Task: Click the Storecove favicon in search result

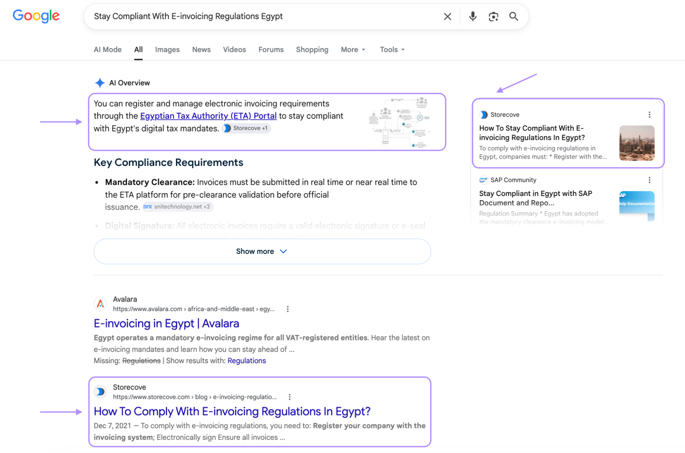Action: pos(100,391)
